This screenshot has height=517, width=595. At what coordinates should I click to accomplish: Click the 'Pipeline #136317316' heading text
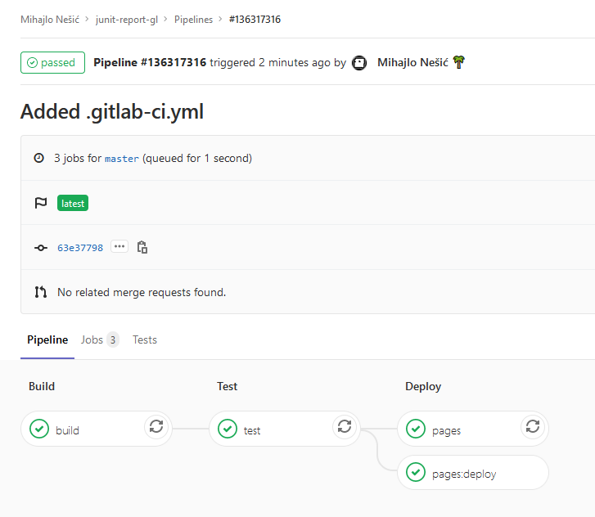150,62
